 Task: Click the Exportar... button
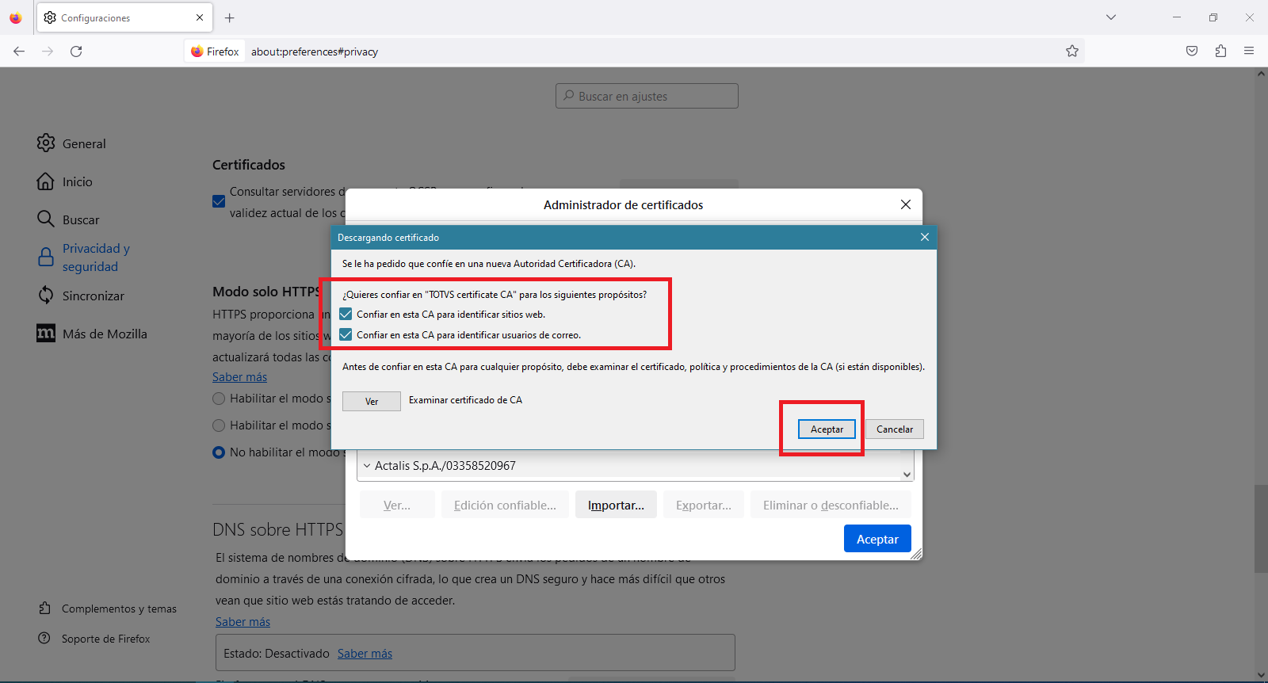[x=704, y=505]
